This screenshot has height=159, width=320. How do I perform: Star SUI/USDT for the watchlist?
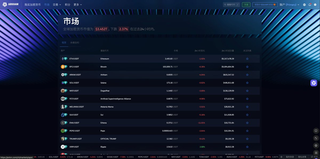click(247, 115)
